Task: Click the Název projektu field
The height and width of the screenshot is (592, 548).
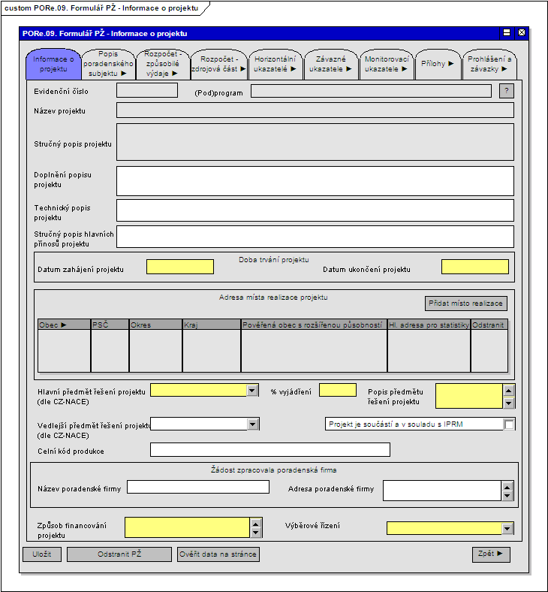Action: point(315,110)
